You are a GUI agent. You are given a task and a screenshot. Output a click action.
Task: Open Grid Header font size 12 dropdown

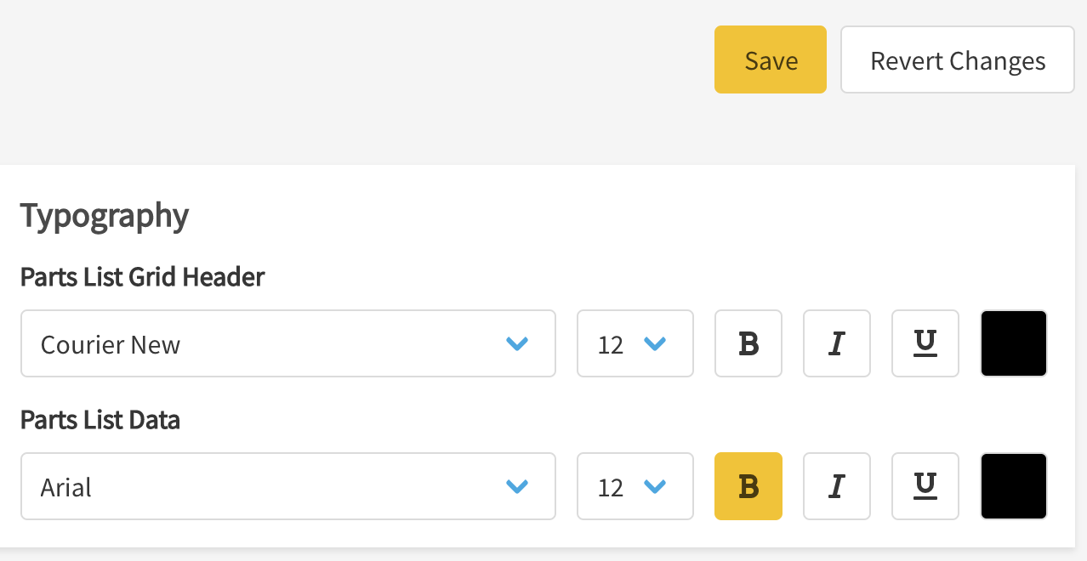pos(635,343)
